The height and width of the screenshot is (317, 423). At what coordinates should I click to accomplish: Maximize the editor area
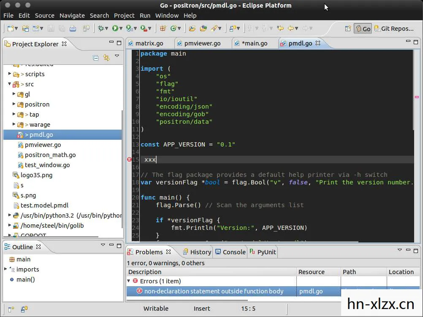(x=416, y=42)
